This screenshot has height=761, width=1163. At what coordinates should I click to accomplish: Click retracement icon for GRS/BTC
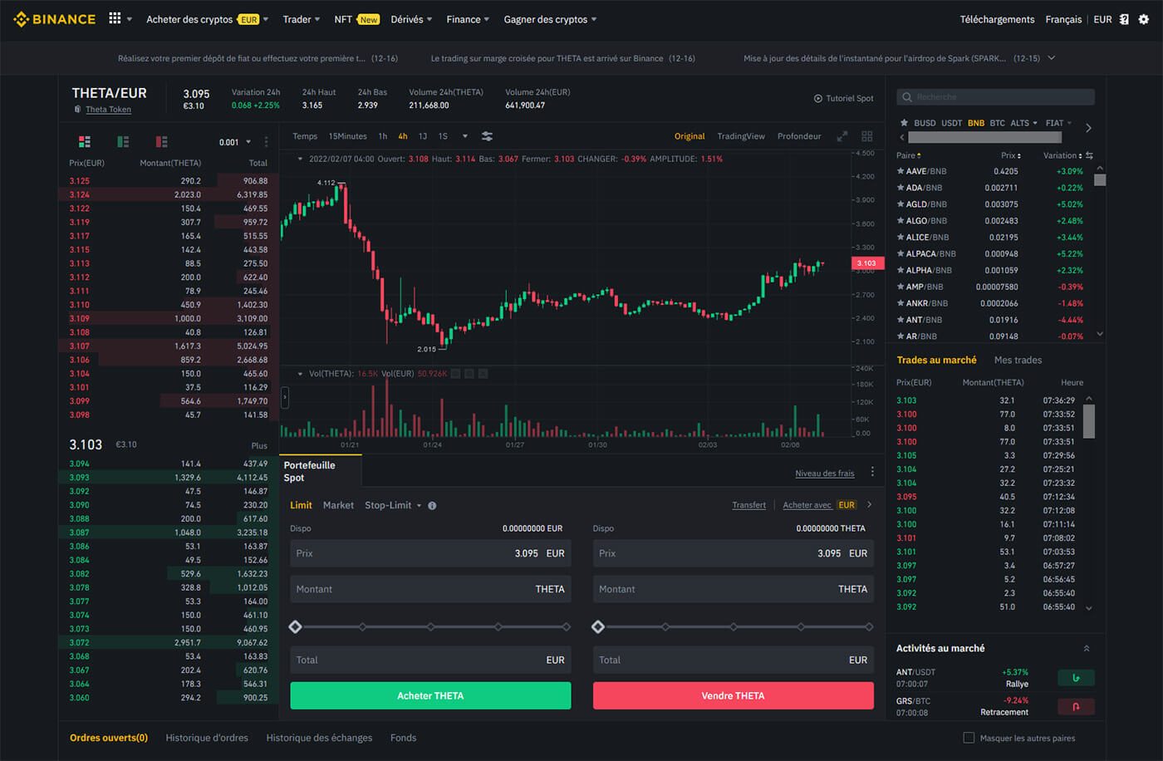pos(1076,706)
